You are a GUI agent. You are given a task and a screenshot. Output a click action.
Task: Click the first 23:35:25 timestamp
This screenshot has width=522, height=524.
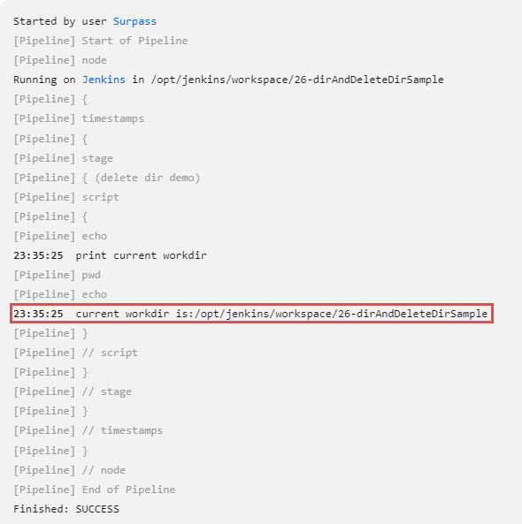[38, 255]
